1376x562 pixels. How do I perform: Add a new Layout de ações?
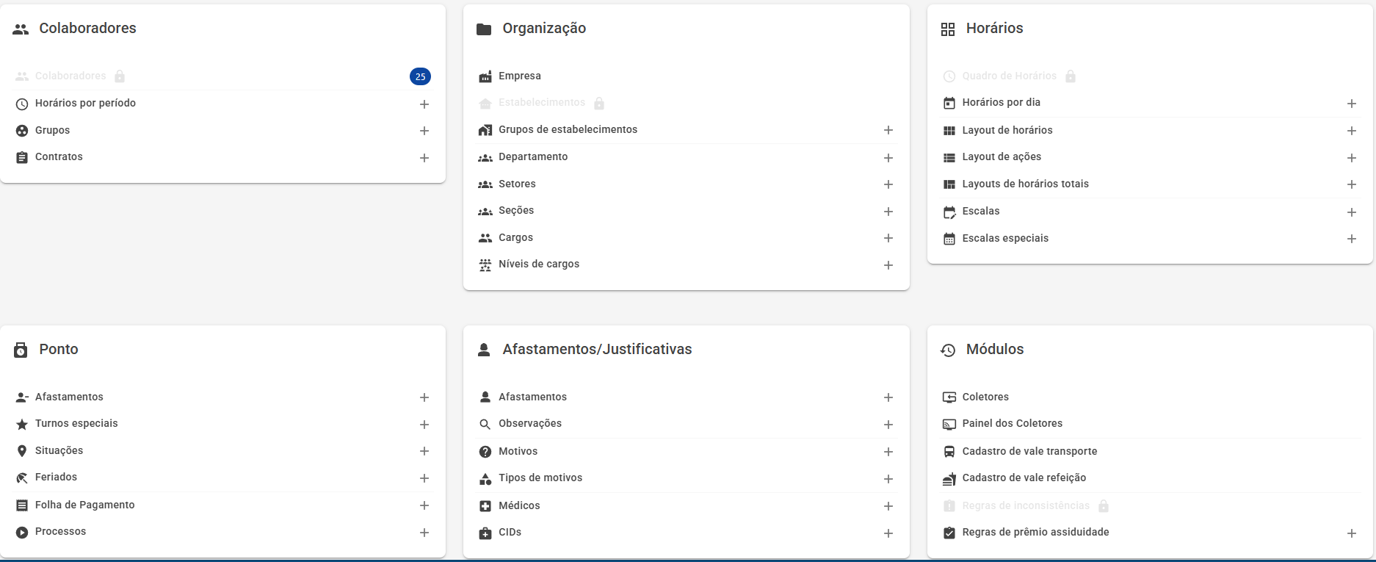[x=1352, y=158]
